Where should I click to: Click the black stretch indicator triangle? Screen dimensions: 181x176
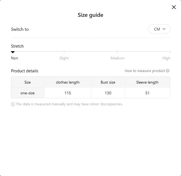(13, 52)
